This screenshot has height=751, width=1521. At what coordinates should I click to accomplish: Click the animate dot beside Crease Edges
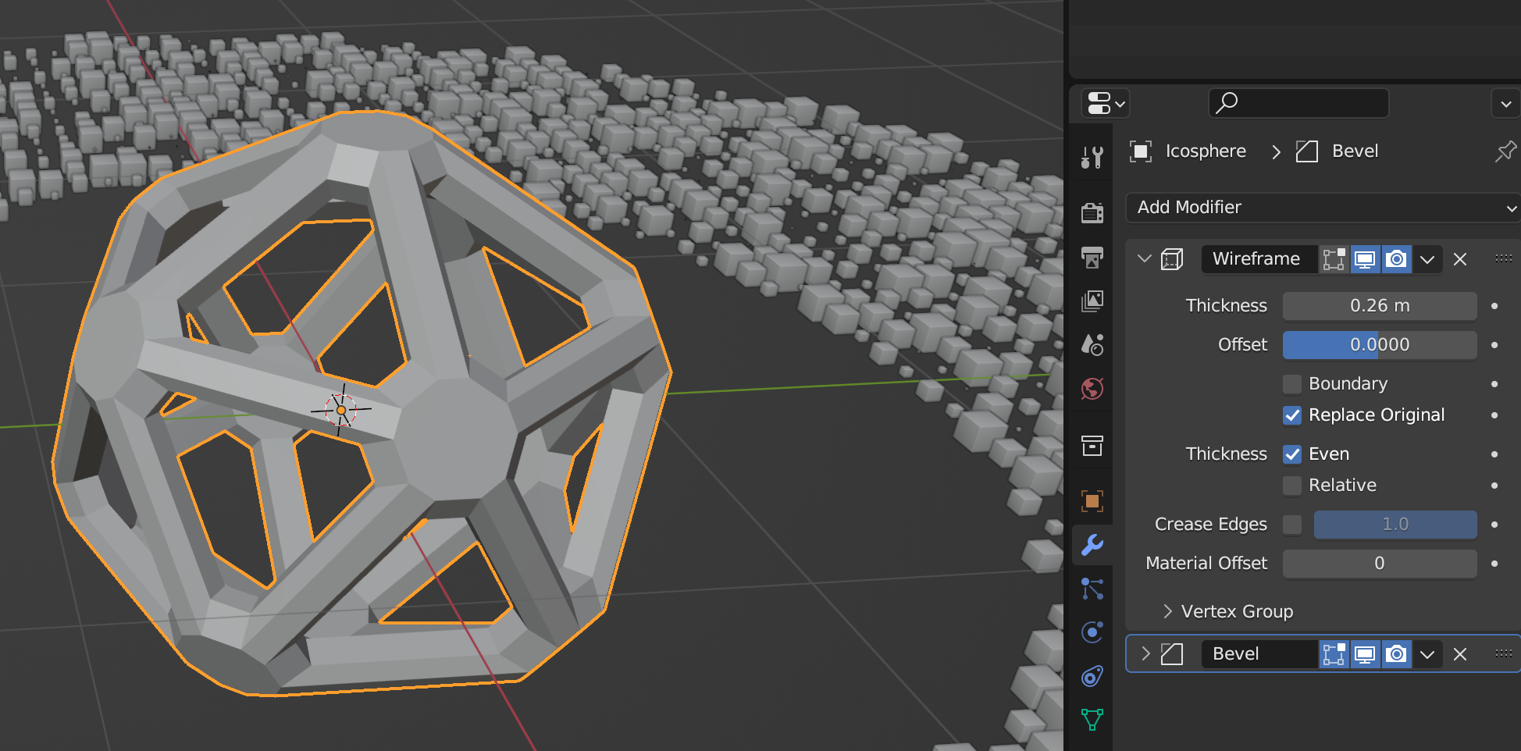(x=1494, y=525)
